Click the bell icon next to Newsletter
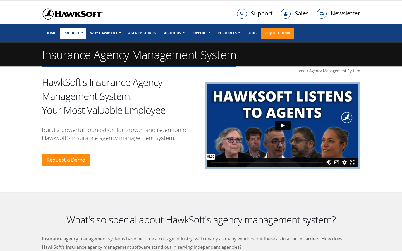Viewport: 402px width, 251px height. pos(322,13)
